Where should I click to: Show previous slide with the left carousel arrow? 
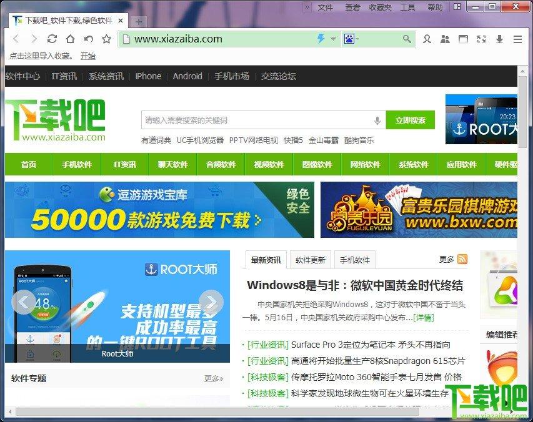(x=24, y=302)
